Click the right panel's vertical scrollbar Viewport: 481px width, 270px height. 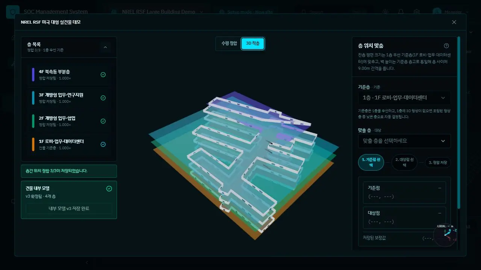click(459, 122)
